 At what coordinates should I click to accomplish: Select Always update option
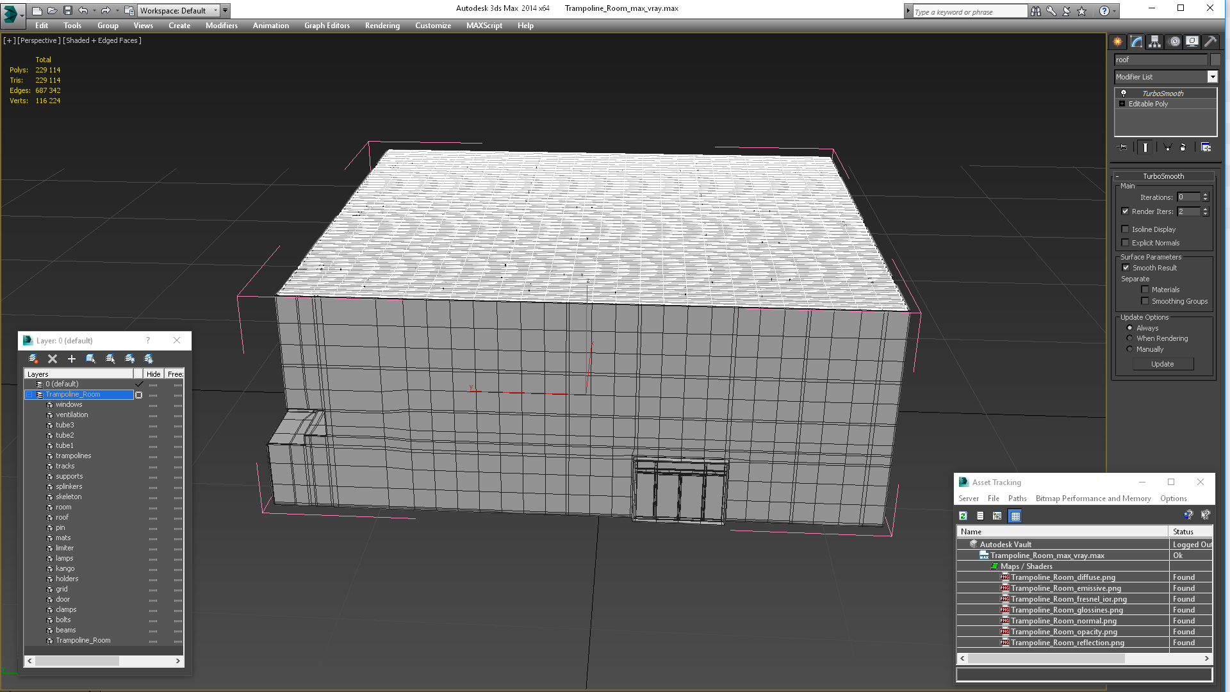coord(1130,328)
